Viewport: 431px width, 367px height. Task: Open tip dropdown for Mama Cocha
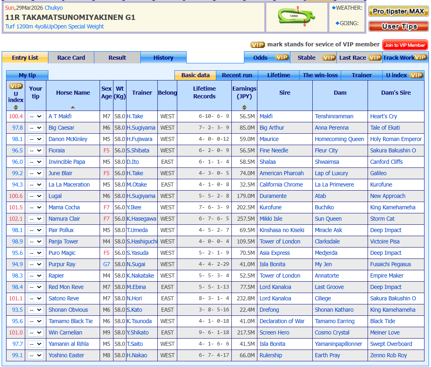[35, 207]
